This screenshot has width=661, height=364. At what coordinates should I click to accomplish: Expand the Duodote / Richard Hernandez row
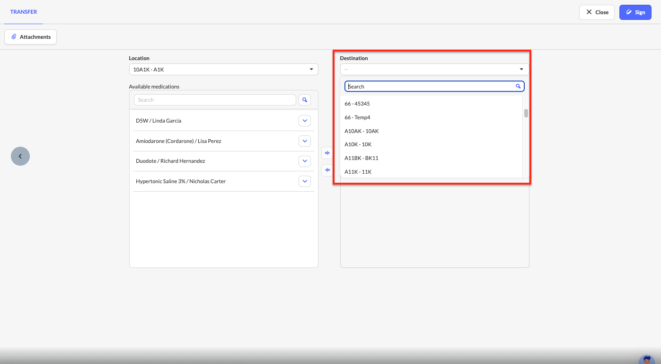point(305,161)
